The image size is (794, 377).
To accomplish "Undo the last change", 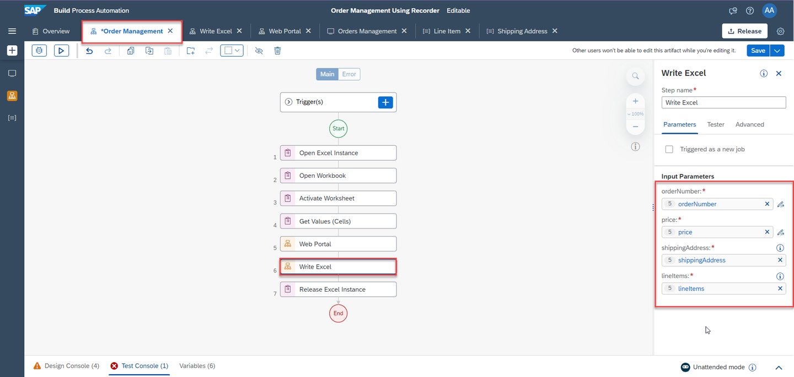I will click(x=89, y=51).
